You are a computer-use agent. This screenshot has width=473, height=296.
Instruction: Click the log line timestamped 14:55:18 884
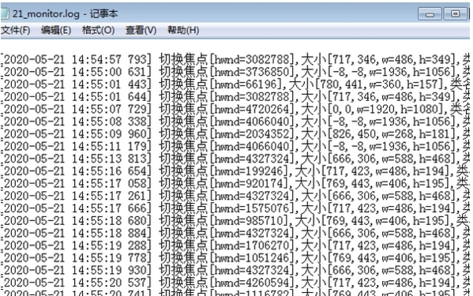coord(236,233)
